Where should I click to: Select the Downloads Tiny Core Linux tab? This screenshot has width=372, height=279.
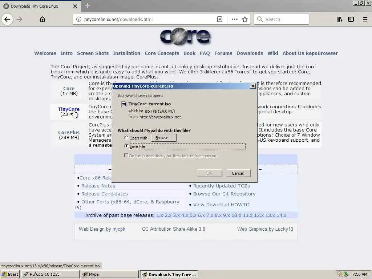click(x=40, y=6)
